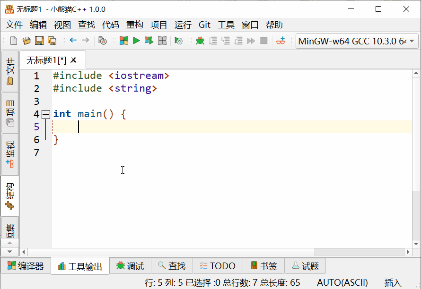Open the Git menu
Screen dimensions: 421x289
point(204,25)
